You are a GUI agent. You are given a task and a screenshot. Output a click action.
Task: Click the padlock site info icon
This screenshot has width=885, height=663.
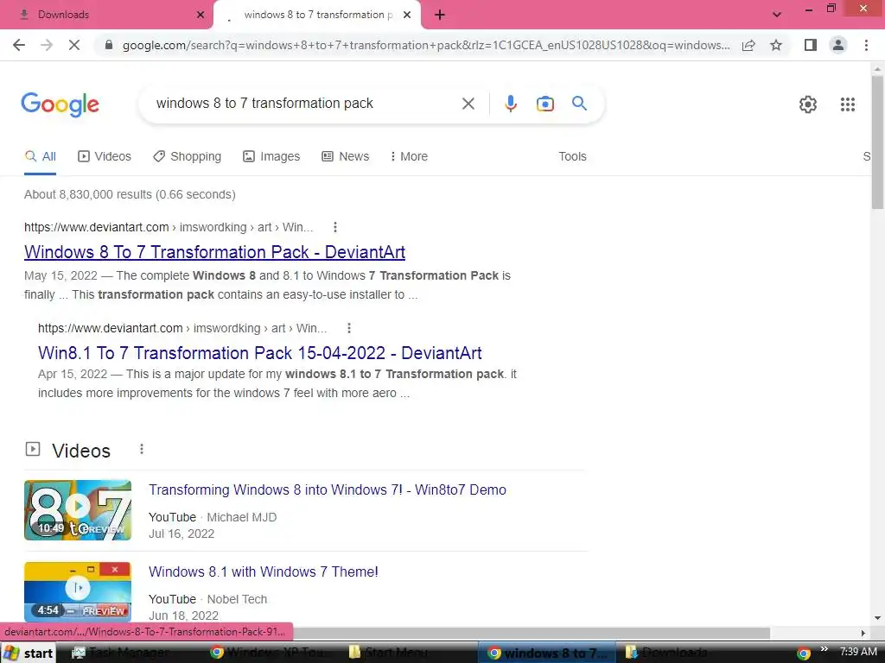click(x=109, y=45)
